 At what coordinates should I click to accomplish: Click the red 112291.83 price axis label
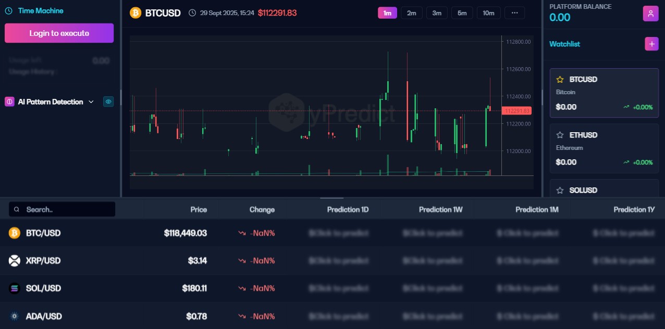point(516,110)
